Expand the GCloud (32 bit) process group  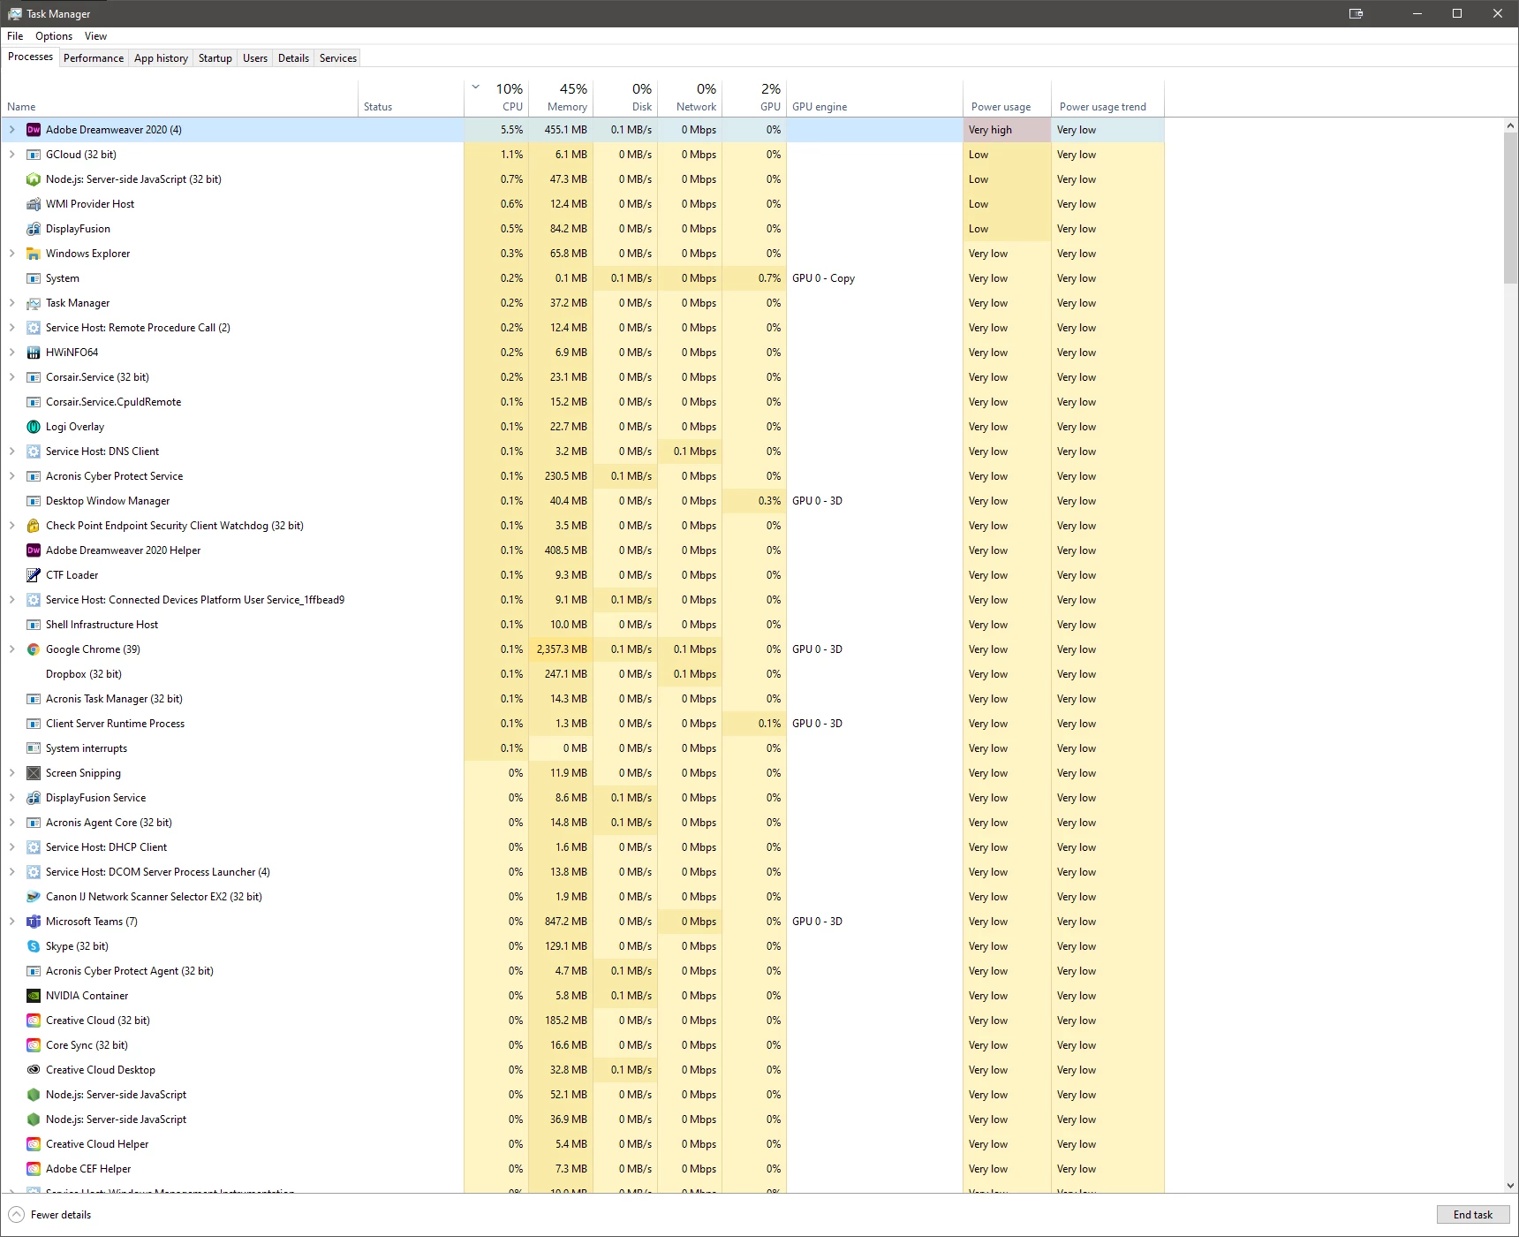(x=12, y=155)
